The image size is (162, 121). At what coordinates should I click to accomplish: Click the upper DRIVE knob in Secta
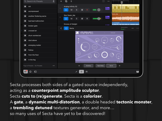pyautogui.click(x=104, y=40)
